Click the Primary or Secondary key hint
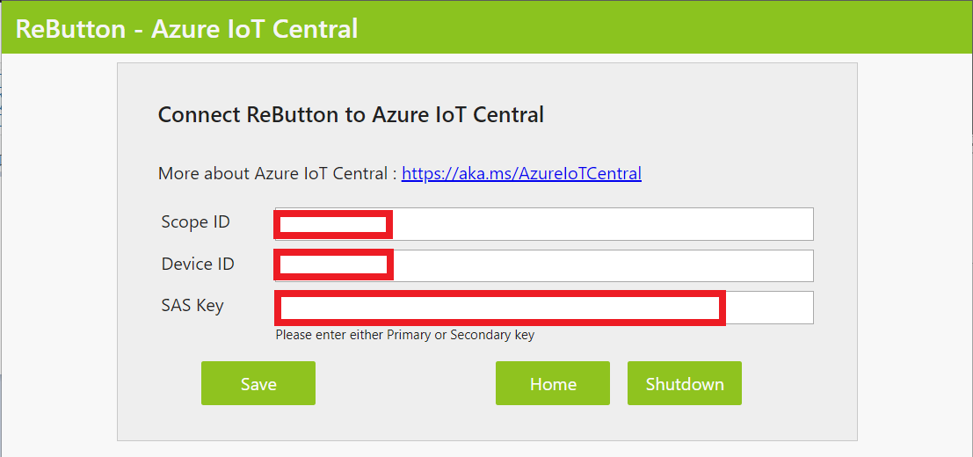This screenshot has width=973, height=457. pyautogui.click(x=404, y=335)
